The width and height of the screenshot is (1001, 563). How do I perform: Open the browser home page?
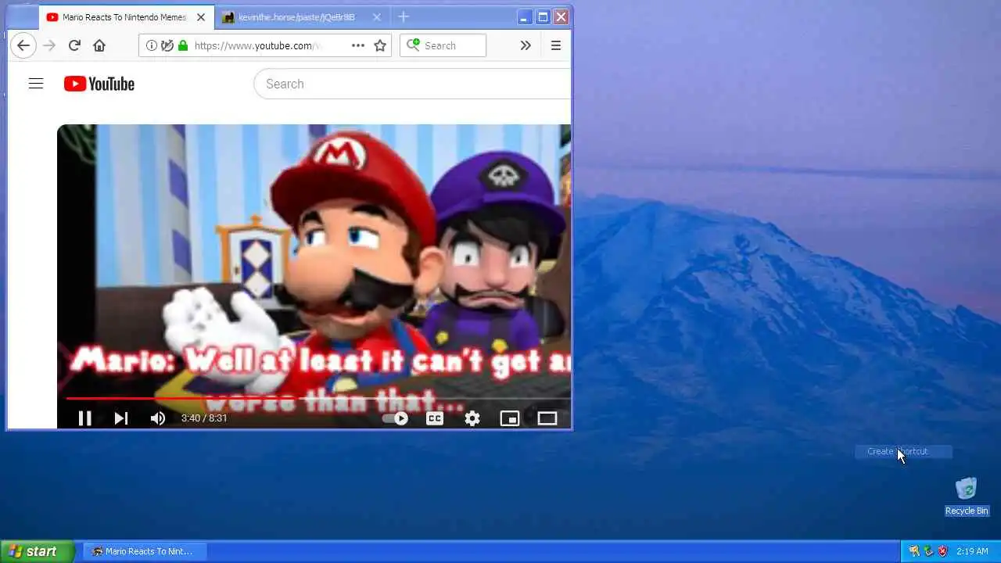99,45
